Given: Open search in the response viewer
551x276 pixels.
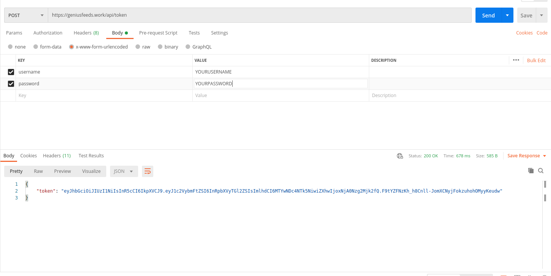Looking at the screenshot, I should (x=541, y=171).
